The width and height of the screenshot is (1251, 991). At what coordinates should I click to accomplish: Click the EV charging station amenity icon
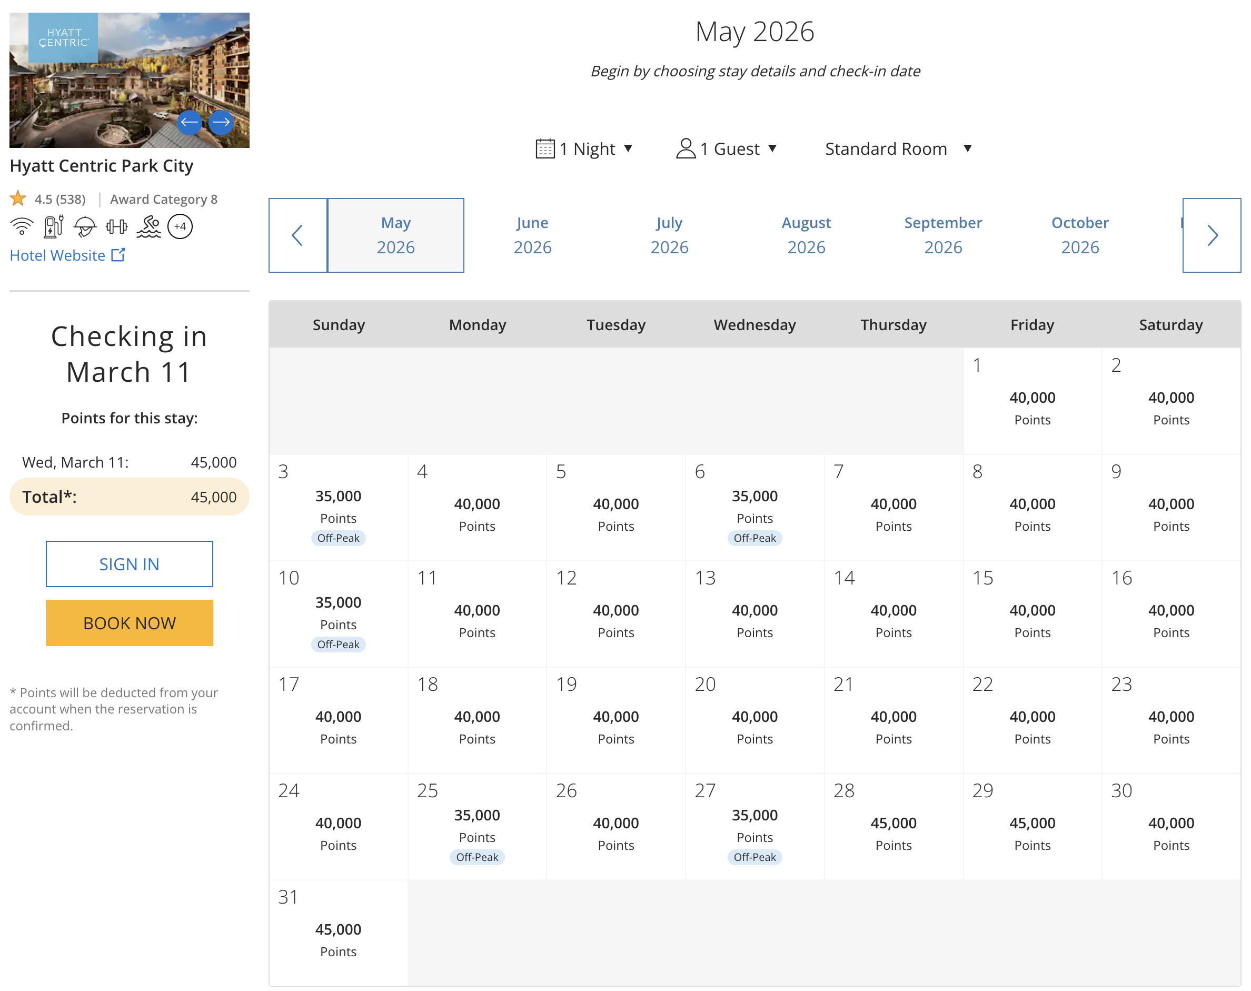click(53, 226)
